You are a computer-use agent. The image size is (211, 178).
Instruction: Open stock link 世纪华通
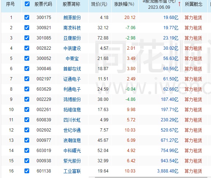click(72, 130)
